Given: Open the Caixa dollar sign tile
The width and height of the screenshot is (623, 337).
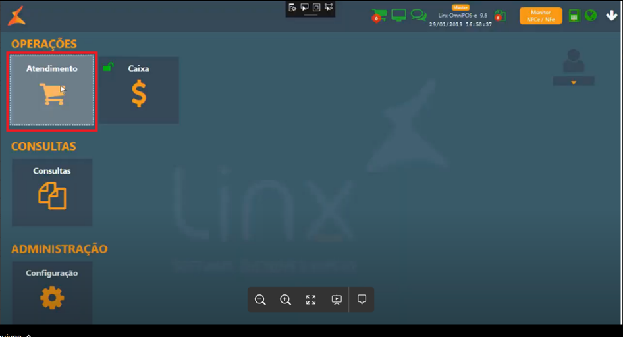Looking at the screenshot, I should click(139, 90).
